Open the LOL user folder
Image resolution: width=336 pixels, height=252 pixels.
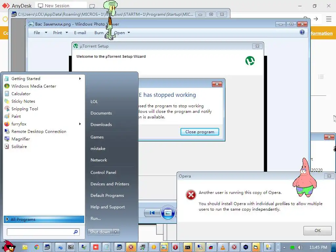pos(94,102)
